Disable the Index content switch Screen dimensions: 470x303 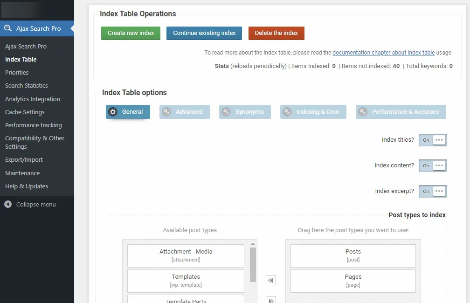[x=433, y=165]
